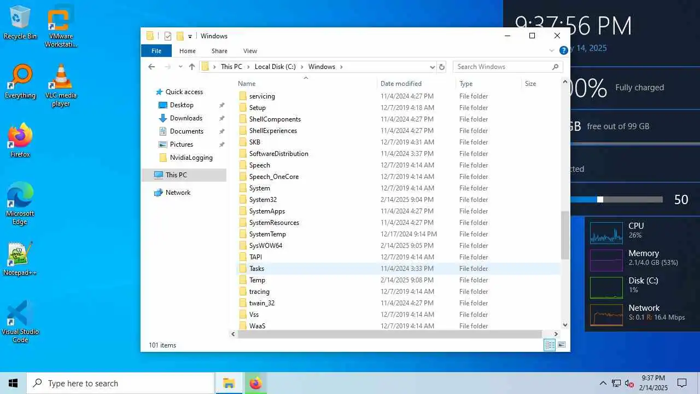700x394 pixels.
Task: Launch Microsoft Edge from the desktop
Action: pos(20,204)
